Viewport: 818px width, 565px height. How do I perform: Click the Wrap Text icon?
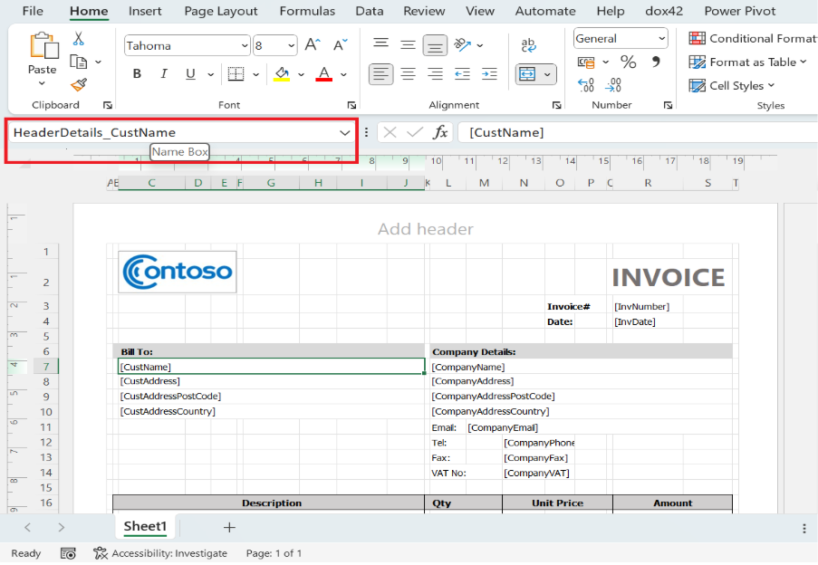tap(528, 45)
